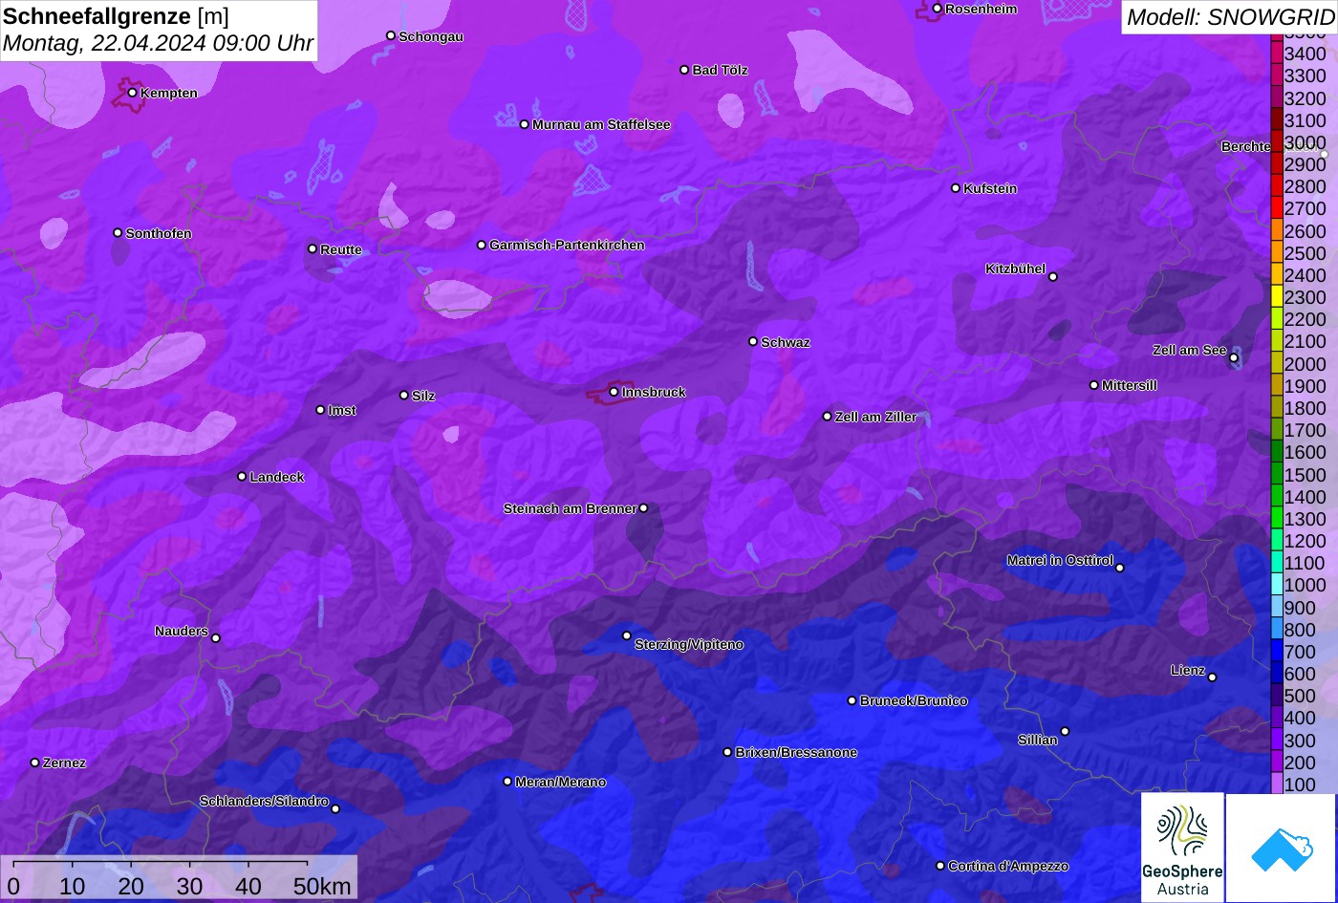1338x903 pixels.
Task: Click the GeoSphere Austria logo
Action: [x=1182, y=847]
